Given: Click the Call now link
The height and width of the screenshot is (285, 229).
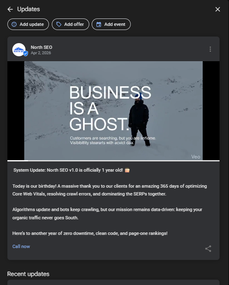Looking at the screenshot, I should 21,246.
